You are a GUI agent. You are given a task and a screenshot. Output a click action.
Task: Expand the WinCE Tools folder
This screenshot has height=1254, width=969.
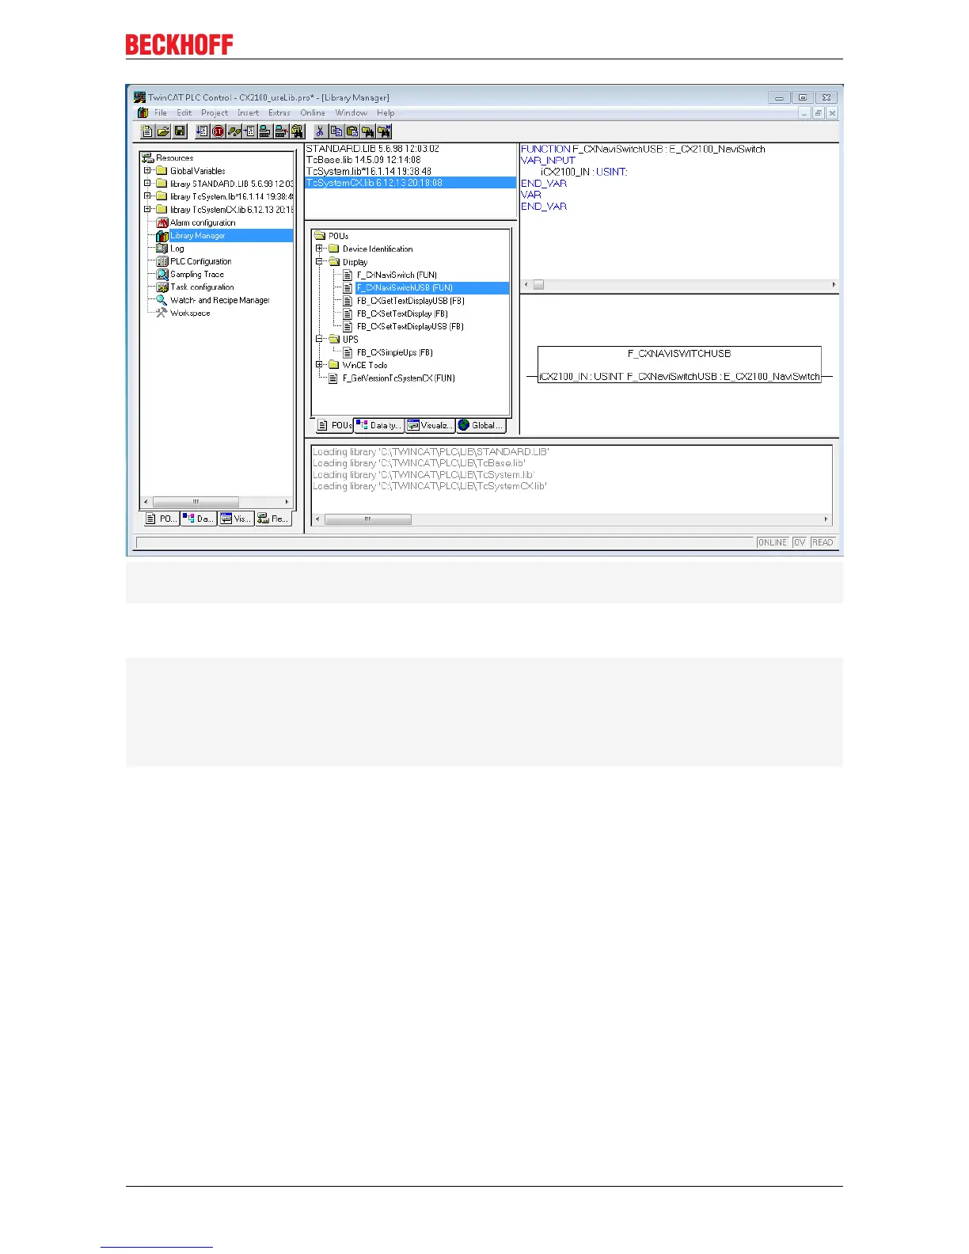coord(320,365)
